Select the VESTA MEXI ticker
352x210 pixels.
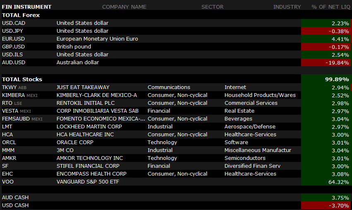click(x=17, y=111)
